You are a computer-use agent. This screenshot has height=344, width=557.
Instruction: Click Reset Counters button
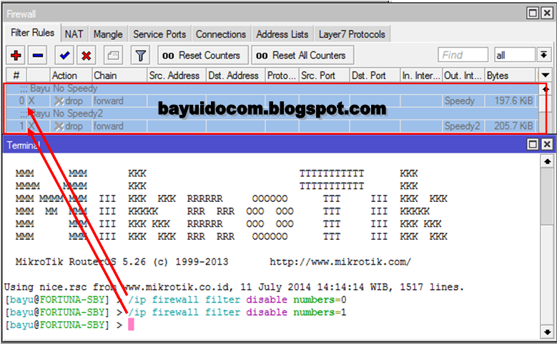pos(203,56)
